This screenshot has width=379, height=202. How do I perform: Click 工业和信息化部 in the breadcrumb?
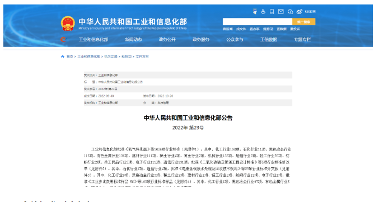tap(88, 57)
